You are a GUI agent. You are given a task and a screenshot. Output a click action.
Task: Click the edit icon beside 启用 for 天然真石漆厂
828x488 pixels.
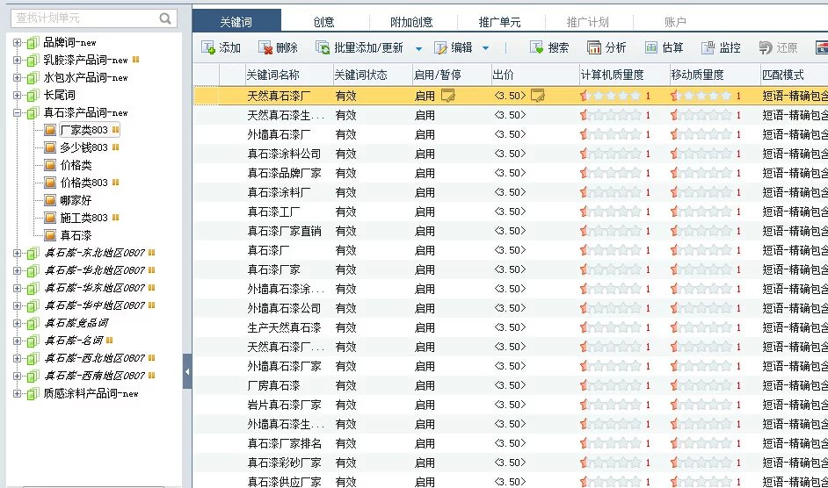[x=447, y=96]
